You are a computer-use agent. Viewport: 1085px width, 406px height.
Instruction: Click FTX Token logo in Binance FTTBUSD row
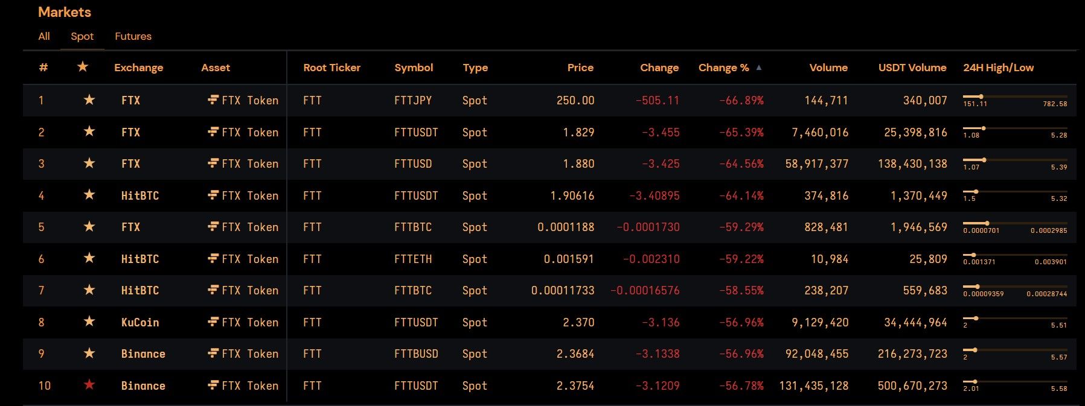point(213,354)
